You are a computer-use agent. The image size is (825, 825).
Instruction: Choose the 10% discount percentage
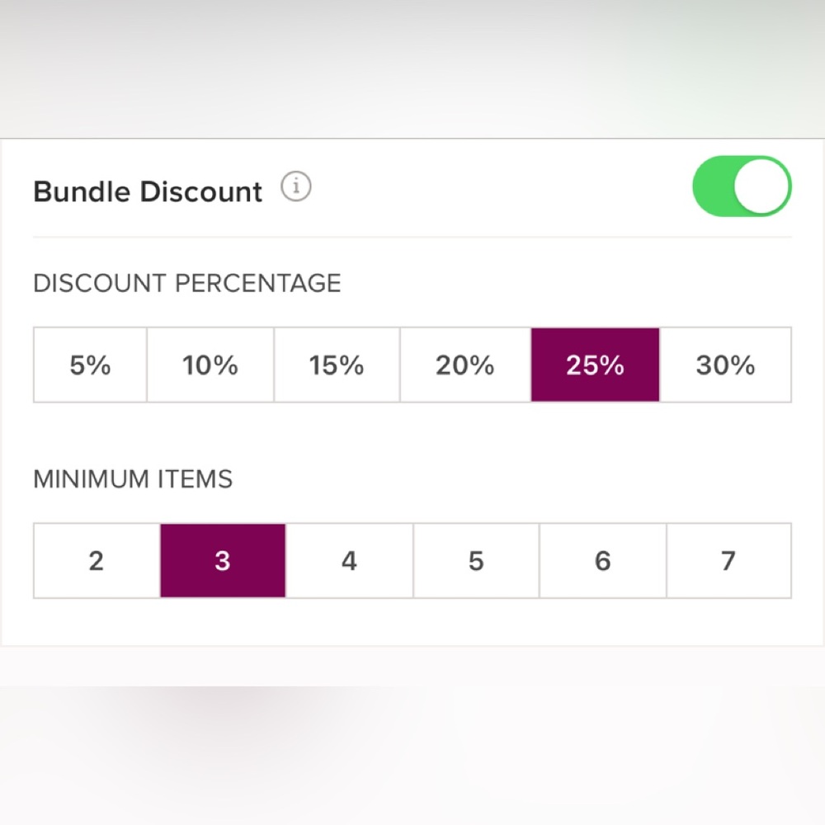210,365
